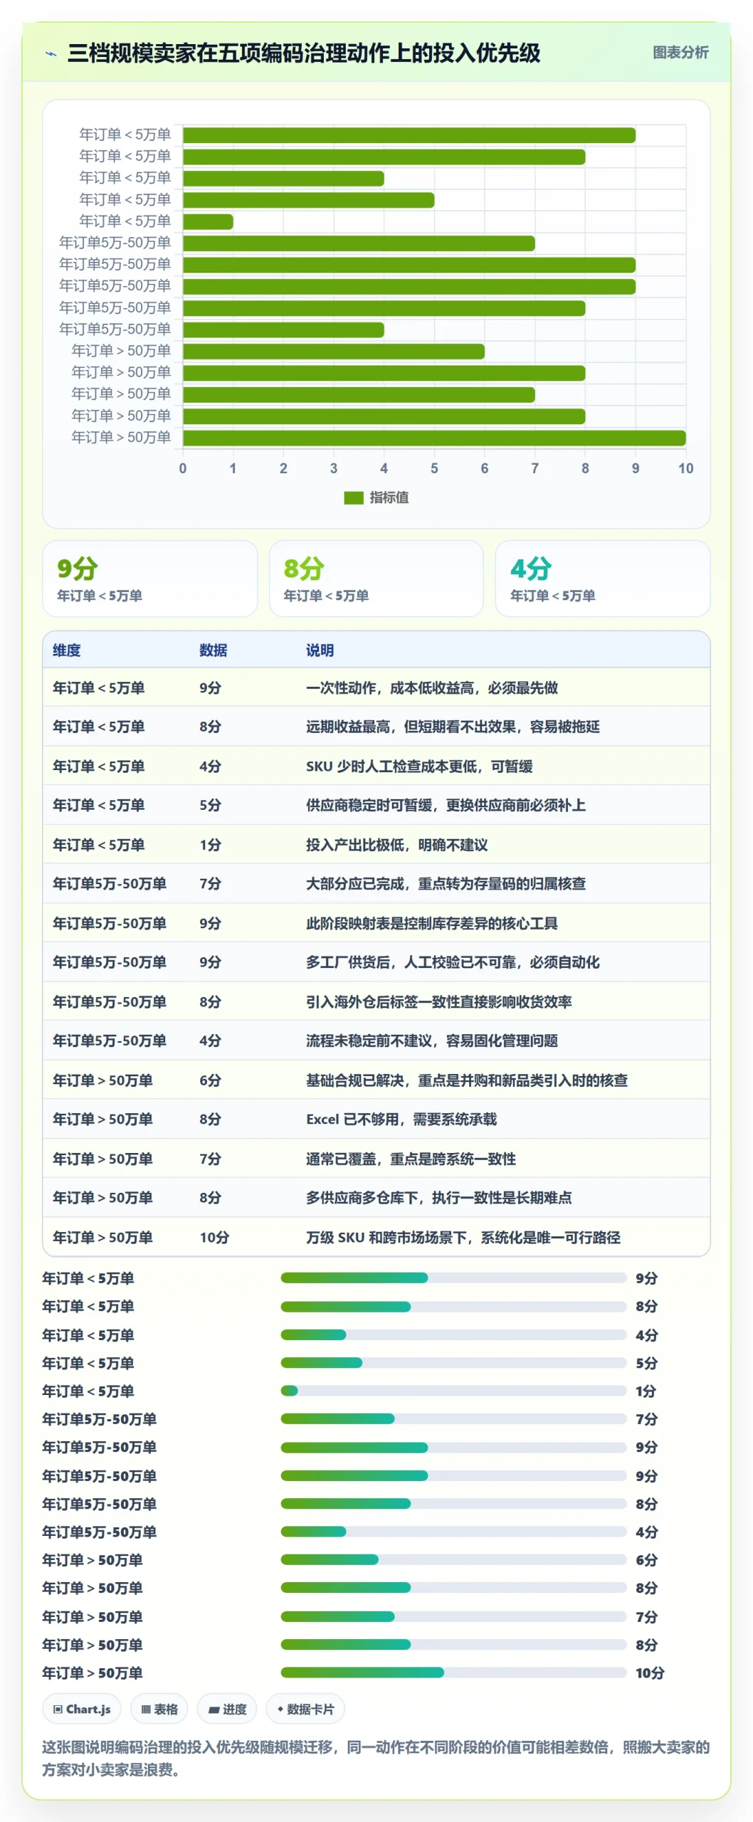Select the Chart.js chip
This screenshot has width=753, height=1822.
click(x=82, y=1709)
